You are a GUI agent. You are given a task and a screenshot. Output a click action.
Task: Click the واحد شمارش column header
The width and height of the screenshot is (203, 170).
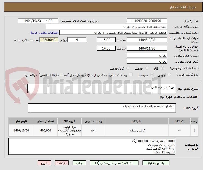coord(93,121)
